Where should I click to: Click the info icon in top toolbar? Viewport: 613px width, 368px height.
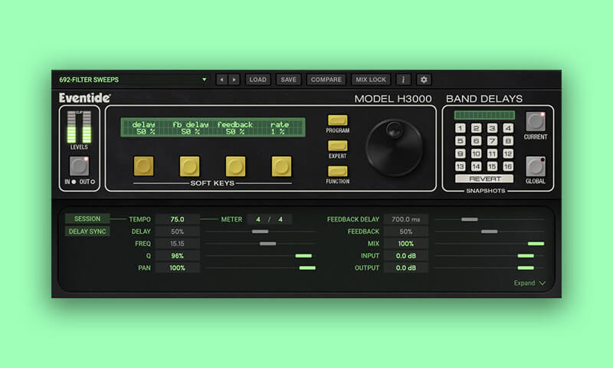coord(404,80)
